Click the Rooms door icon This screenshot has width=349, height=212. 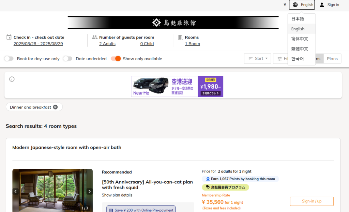click(x=180, y=37)
